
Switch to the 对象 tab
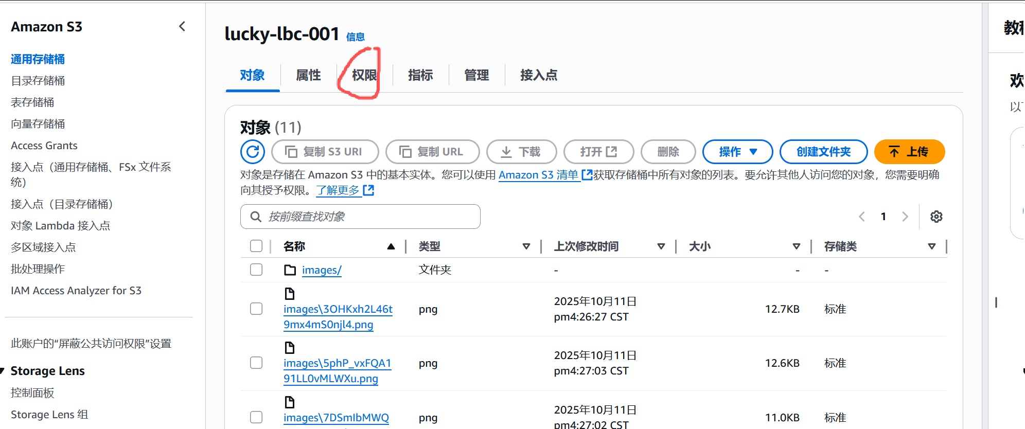252,75
